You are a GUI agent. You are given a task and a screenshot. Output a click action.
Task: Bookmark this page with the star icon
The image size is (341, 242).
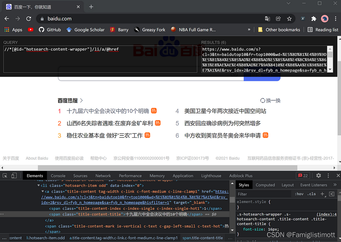click(289, 19)
